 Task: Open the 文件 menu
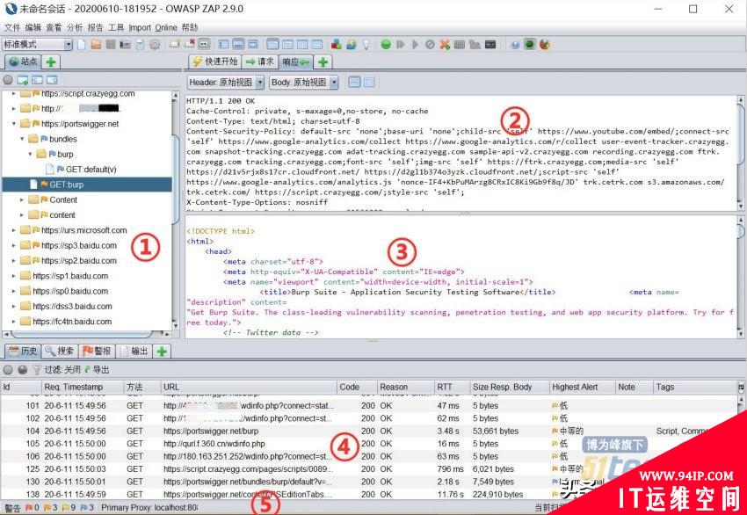pos(12,27)
